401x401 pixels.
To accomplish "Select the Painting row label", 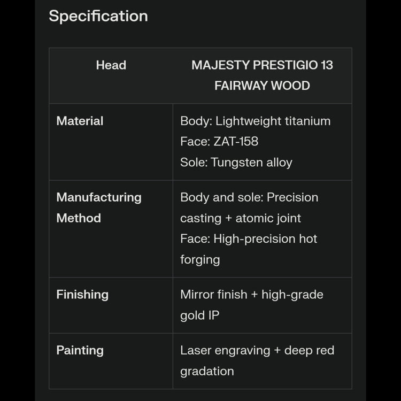I will 80,350.
